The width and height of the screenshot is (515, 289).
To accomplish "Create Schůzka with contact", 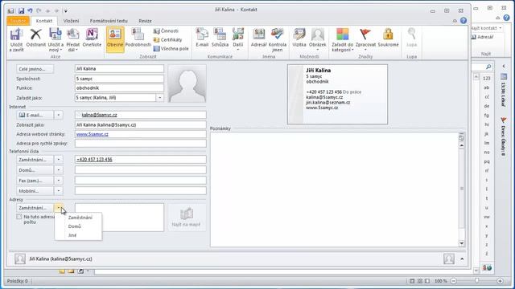I will point(220,38).
